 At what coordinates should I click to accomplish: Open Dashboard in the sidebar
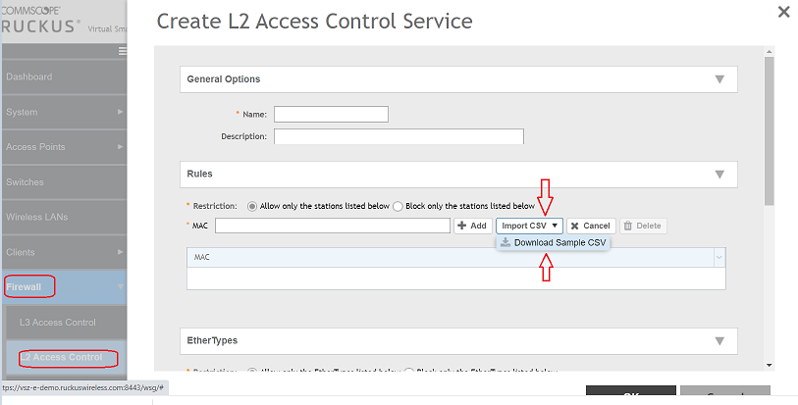pyautogui.click(x=29, y=76)
